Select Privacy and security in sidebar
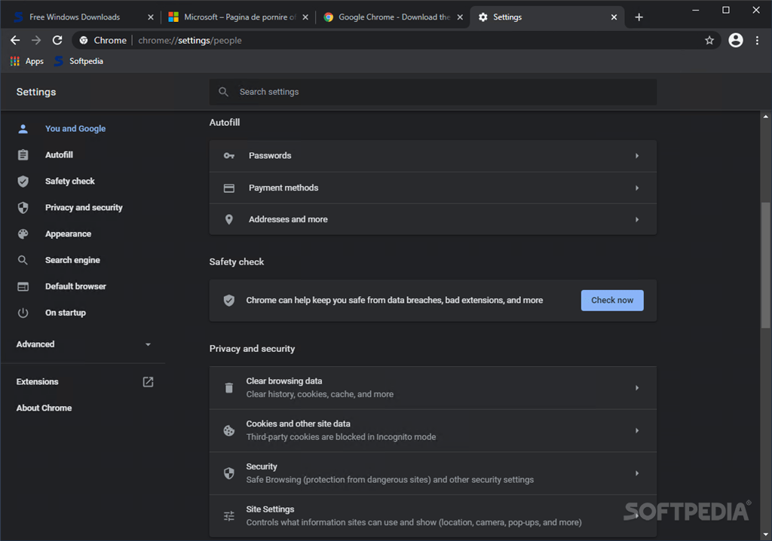Screen dimensions: 772x541 (x=84, y=208)
